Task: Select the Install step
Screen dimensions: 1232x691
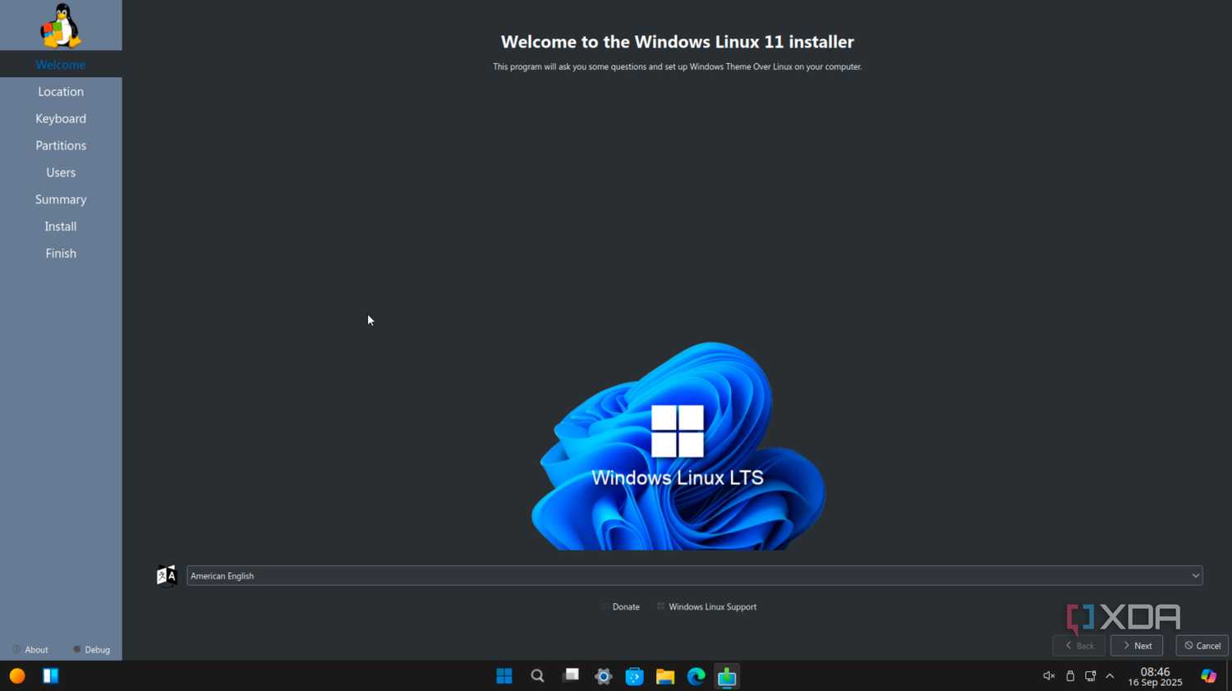Action: [61, 227]
